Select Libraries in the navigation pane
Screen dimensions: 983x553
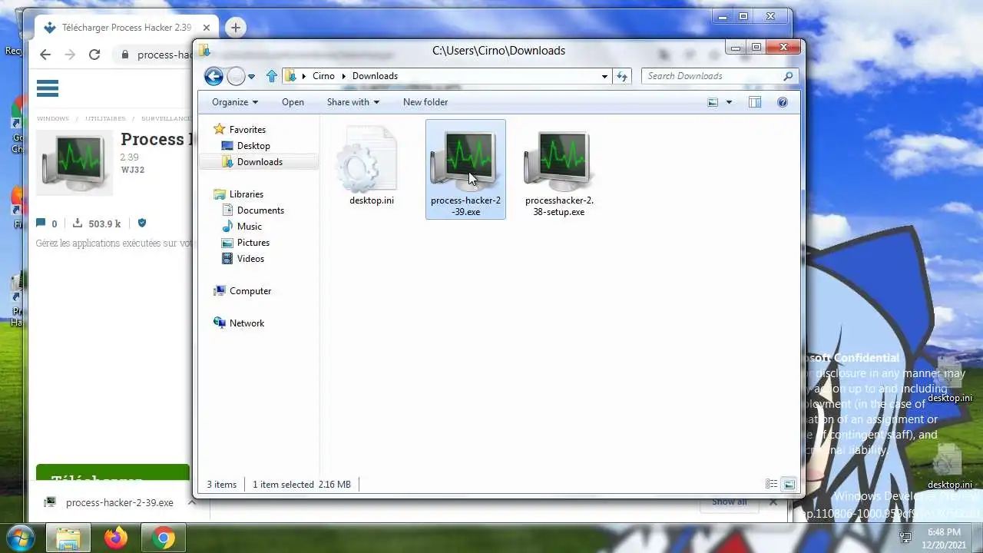click(238, 194)
